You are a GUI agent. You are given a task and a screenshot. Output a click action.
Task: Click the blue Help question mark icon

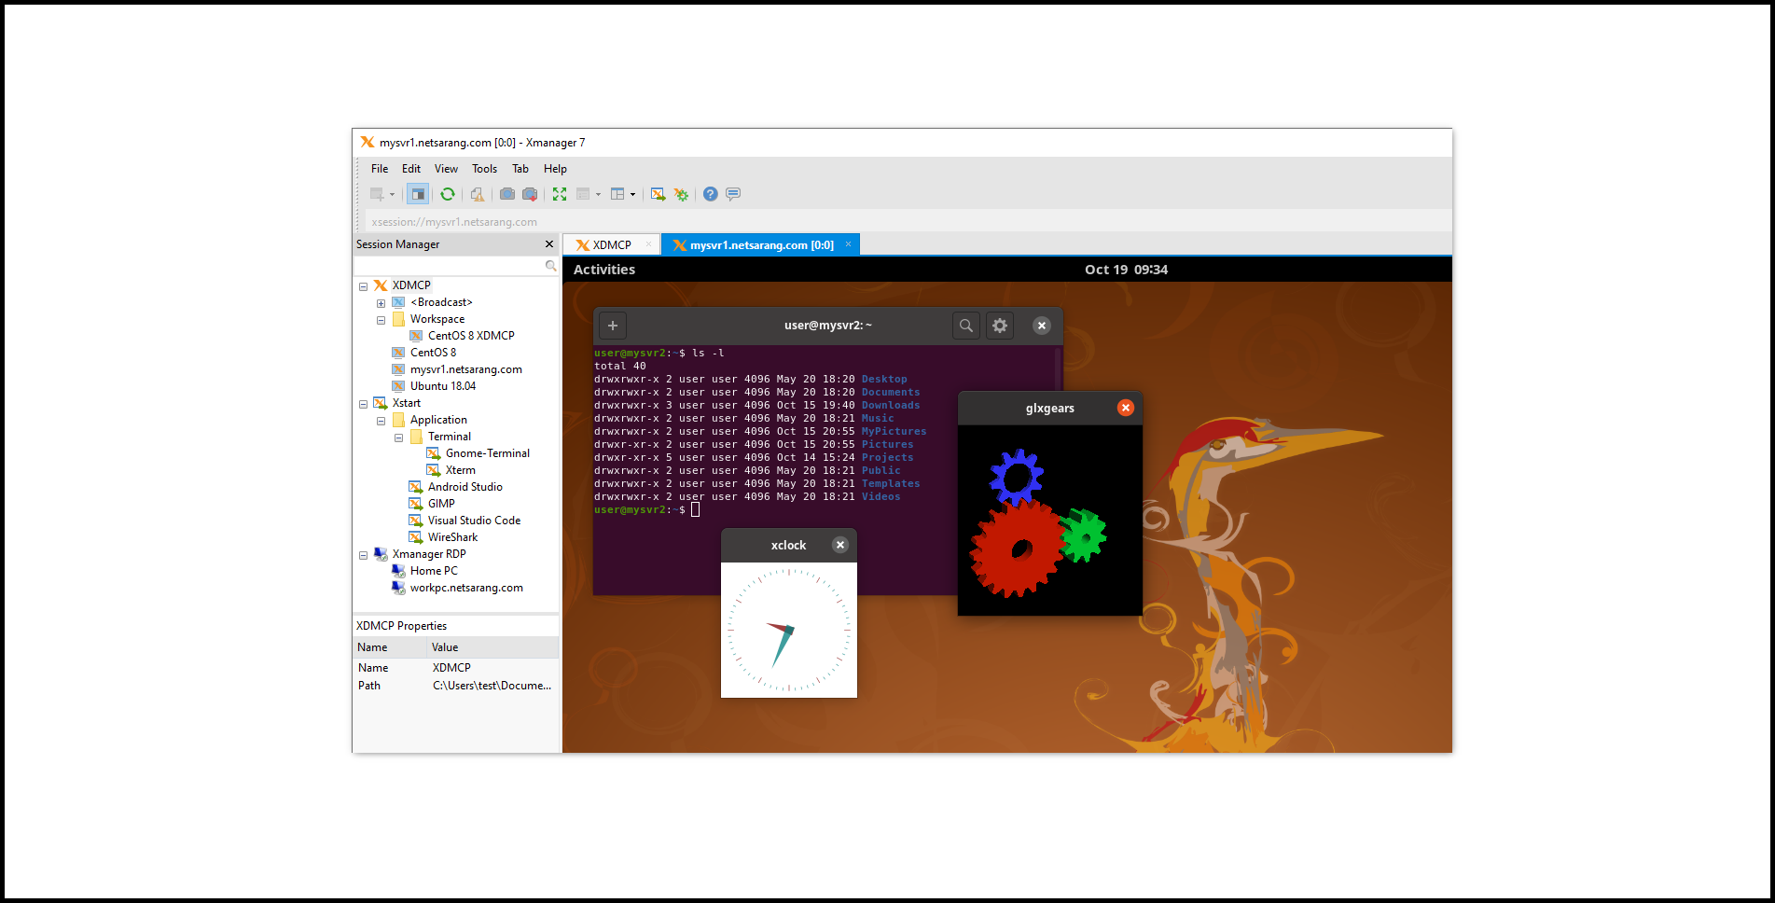[711, 194]
